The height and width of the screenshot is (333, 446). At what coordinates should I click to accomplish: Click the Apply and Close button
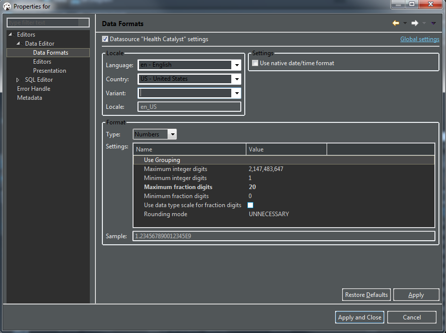(x=359, y=317)
